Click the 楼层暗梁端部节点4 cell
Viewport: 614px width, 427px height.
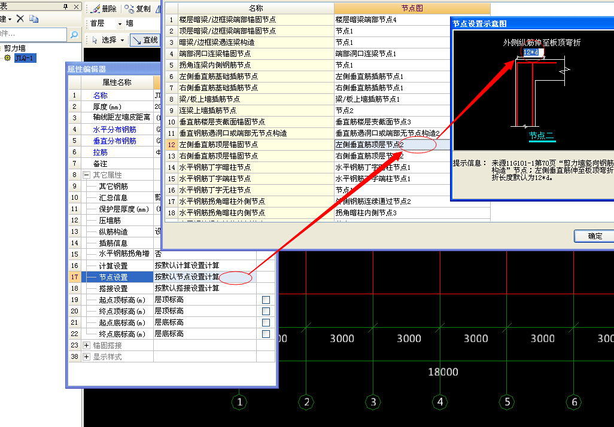391,20
